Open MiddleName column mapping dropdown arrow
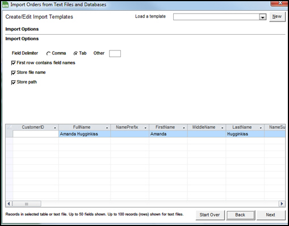 tap(222, 128)
